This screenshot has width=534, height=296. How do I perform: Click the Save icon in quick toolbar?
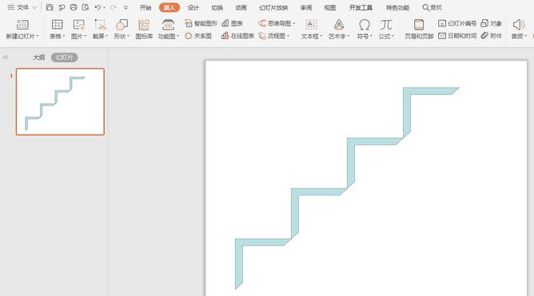pyautogui.click(x=50, y=7)
